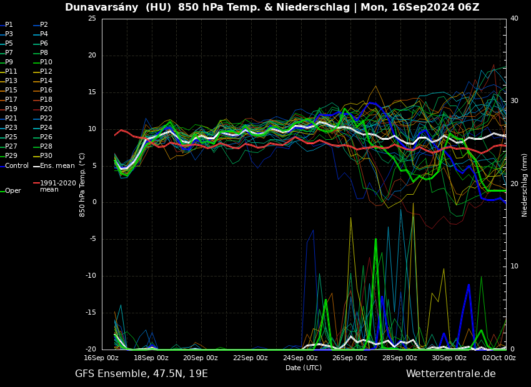Select the Ens. mean legend entry
This screenshot has width=531, height=387.
click(x=57, y=166)
